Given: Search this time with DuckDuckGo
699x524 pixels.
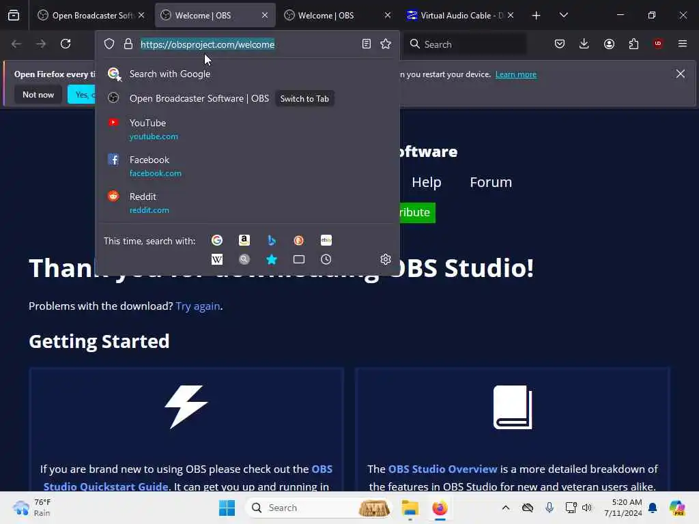Looking at the screenshot, I should tap(299, 241).
